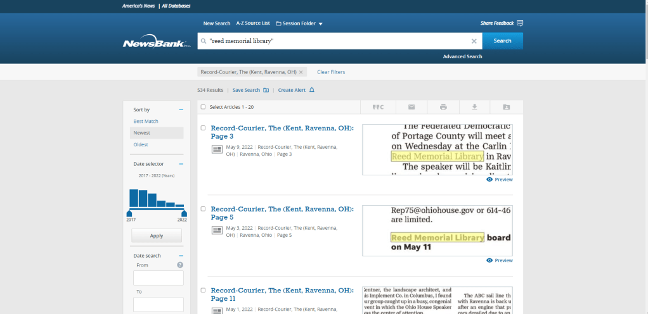Collapse the Date search section

click(x=181, y=256)
